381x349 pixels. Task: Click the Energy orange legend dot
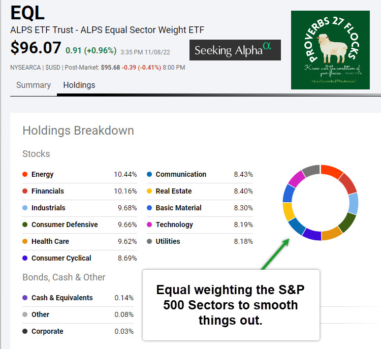point(25,174)
